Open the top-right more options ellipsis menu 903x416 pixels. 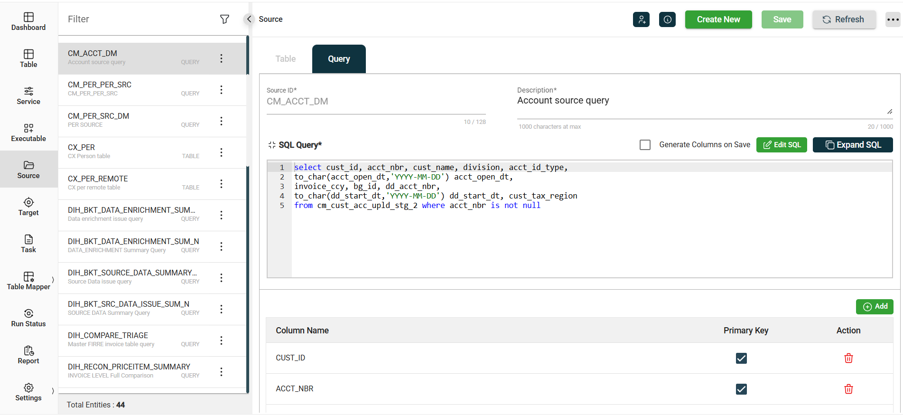tap(893, 19)
